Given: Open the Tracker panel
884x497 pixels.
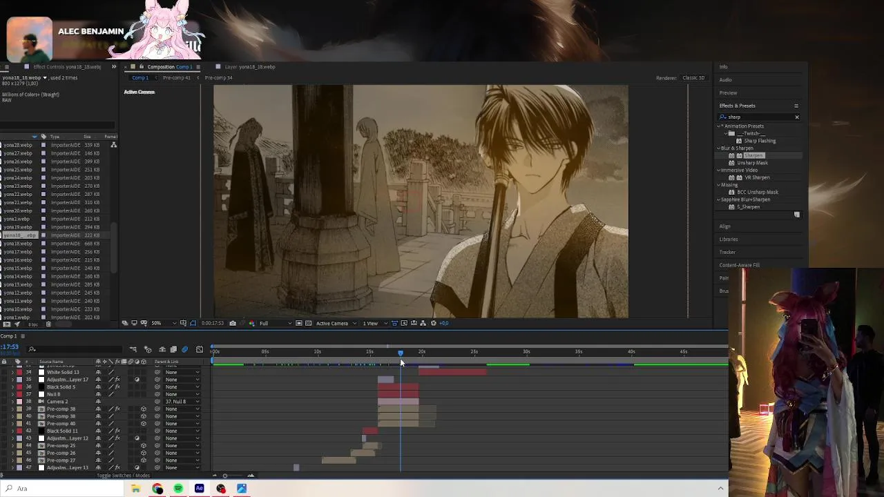Looking at the screenshot, I should tap(727, 252).
